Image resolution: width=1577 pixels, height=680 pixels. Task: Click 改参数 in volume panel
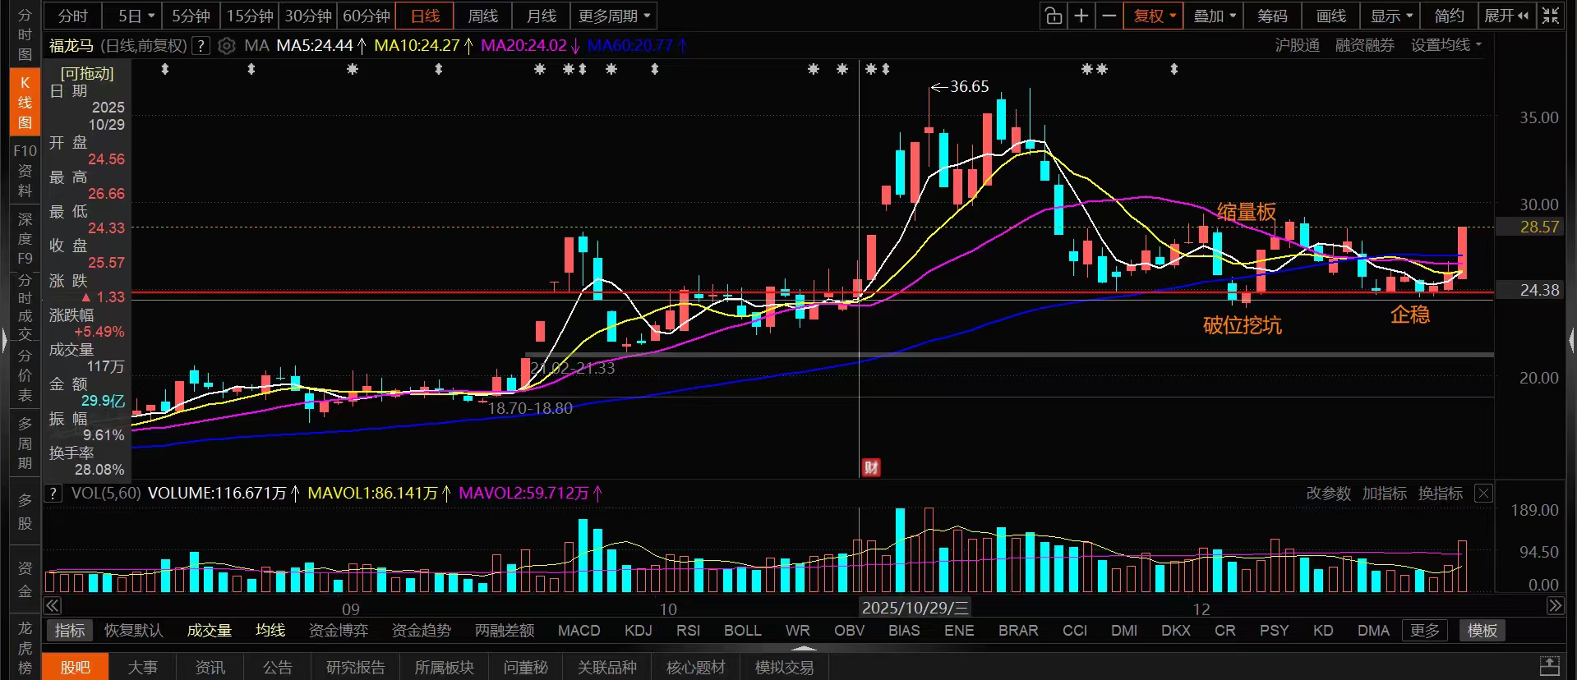[1328, 494]
